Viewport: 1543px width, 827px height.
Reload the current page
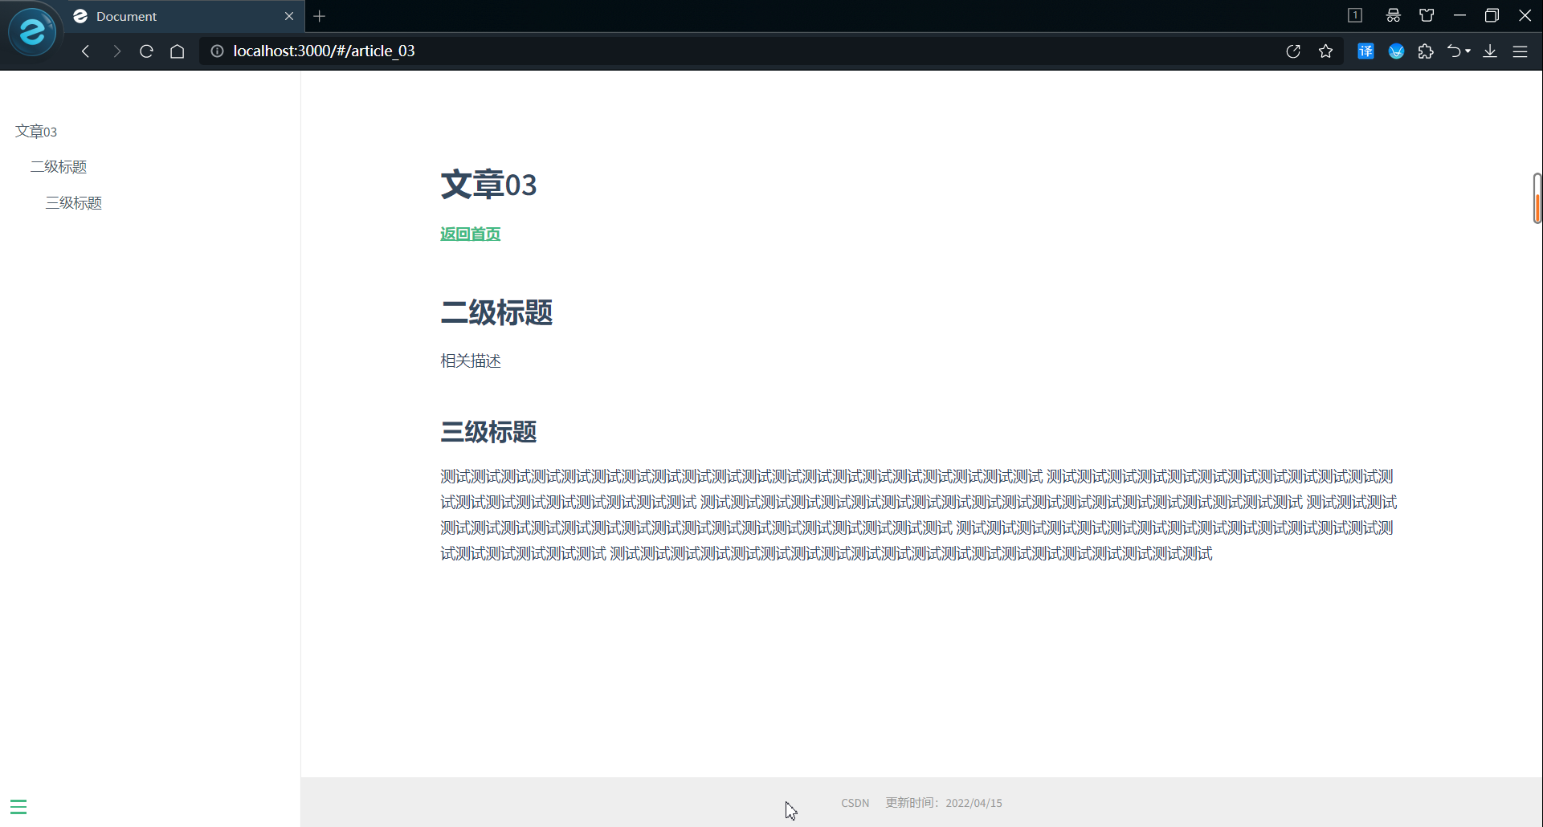click(146, 51)
